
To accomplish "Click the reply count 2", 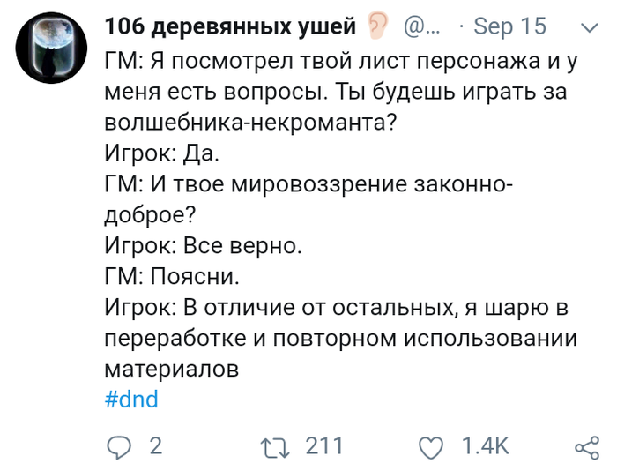I will [155, 447].
